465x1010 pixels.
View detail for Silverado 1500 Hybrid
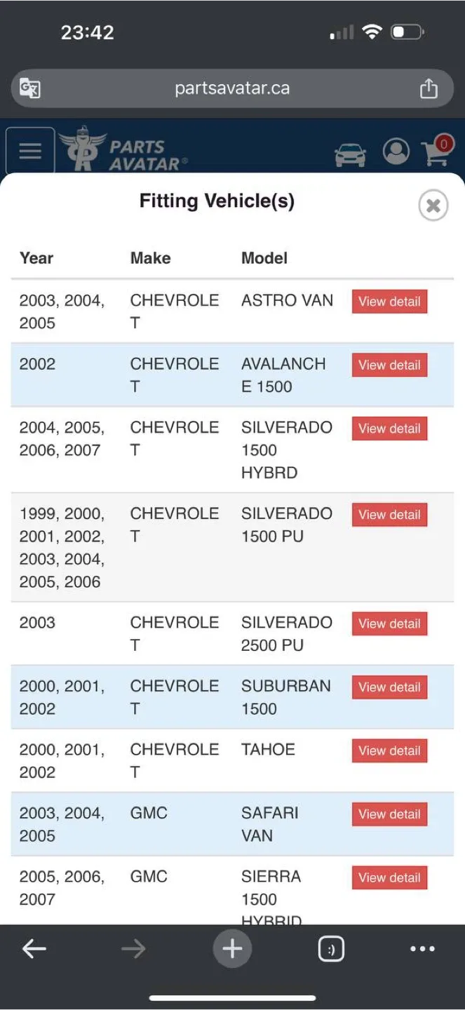[x=389, y=429]
